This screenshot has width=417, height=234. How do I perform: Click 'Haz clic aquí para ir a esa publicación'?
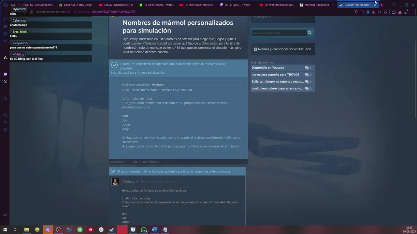pyautogui.click(x=138, y=72)
